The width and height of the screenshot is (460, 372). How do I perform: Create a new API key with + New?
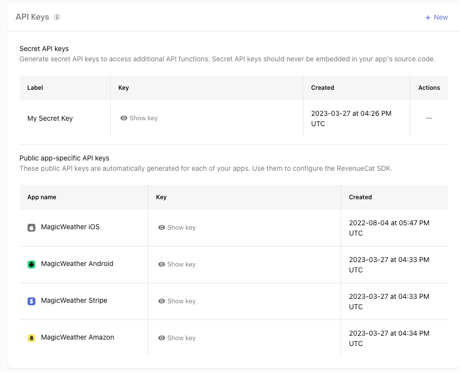tap(436, 17)
